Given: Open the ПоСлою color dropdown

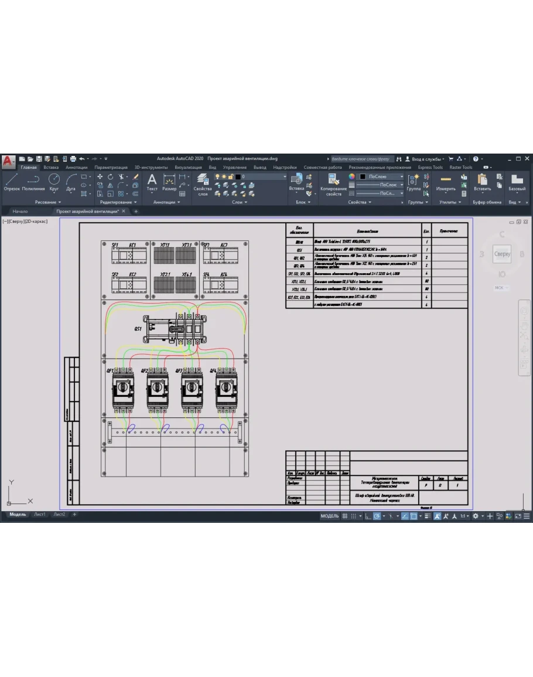Looking at the screenshot, I should [381, 176].
